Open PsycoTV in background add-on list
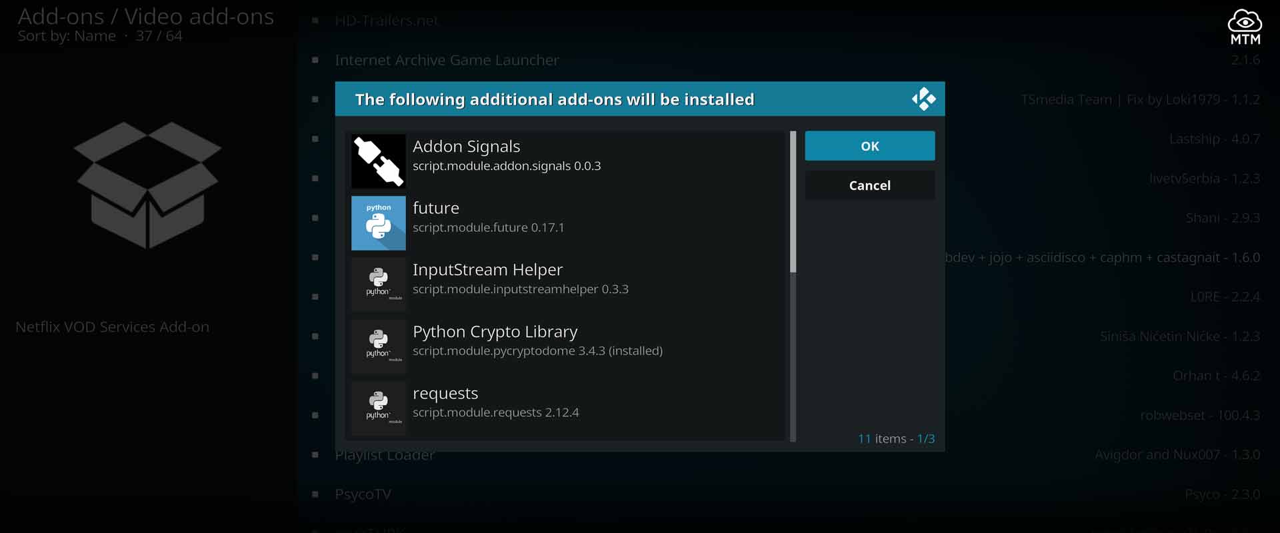Screen dimensions: 1280x533 point(363,494)
